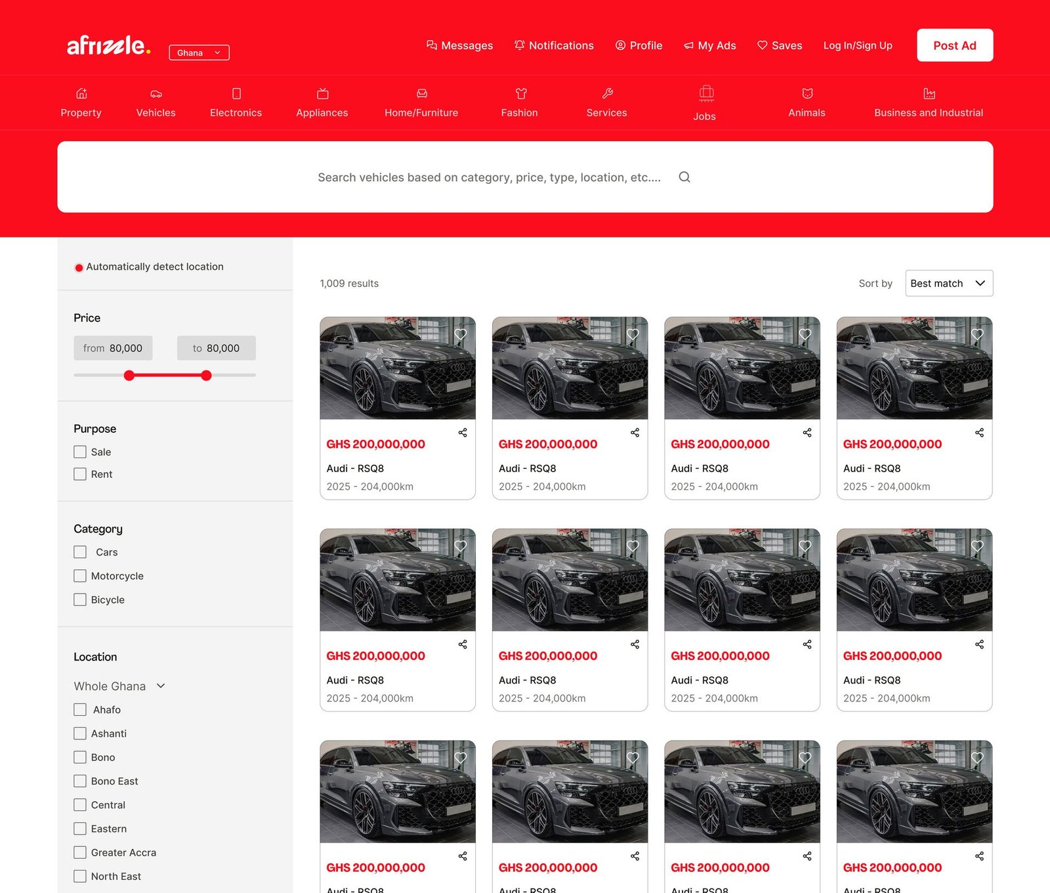Open Notifications from top navigation

click(554, 45)
